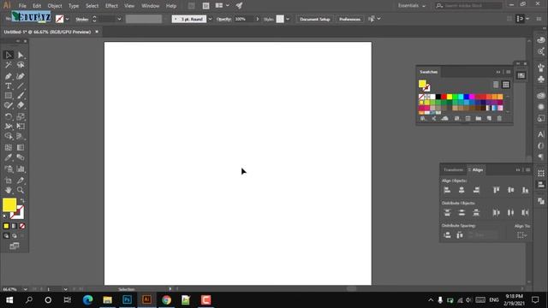Click Preferences button
This screenshot has height=308, width=548.
point(349,19)
